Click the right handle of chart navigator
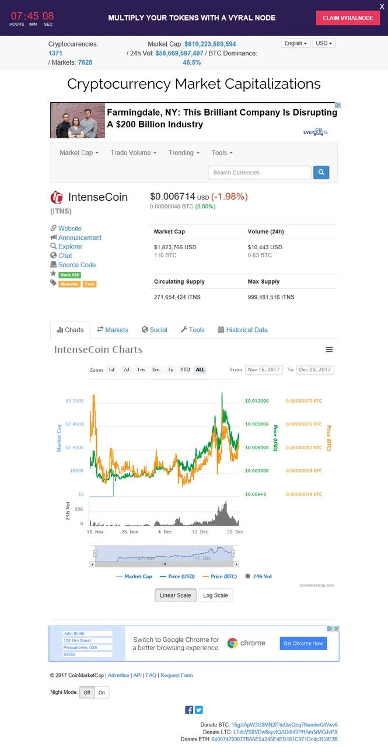Viewport: 388px width, 747px height. [x=233, y=553]
